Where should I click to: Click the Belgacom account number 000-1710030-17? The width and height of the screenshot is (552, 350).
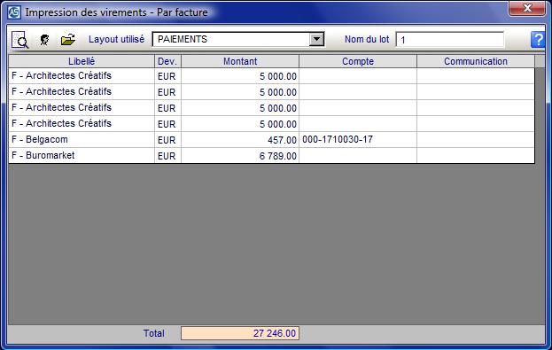(x=338, y=139)
